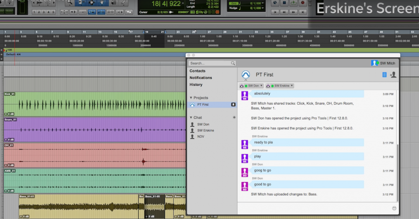Click the Rewind transport button
Image resolution: width=419 pixels, height=219 pixels.
point(284,12)
